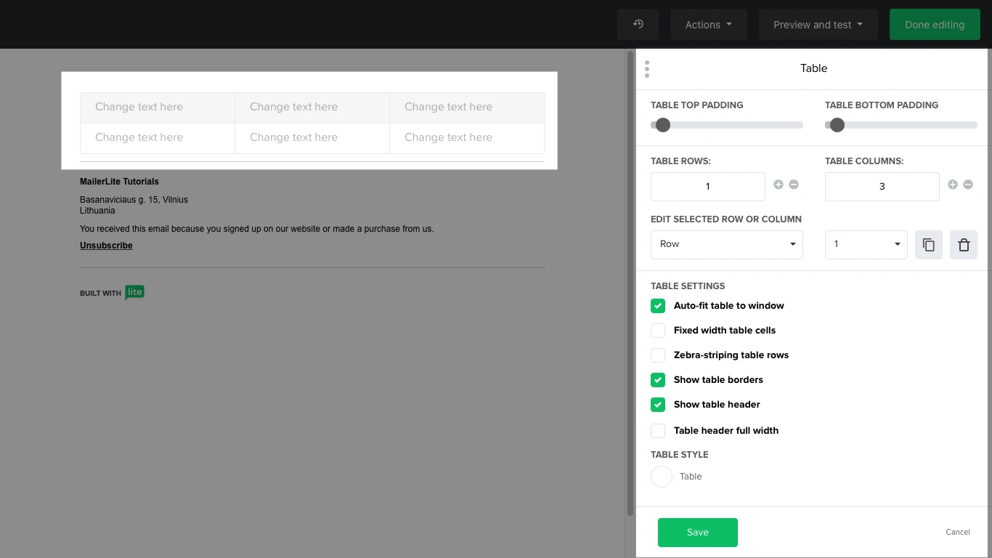Delete the selected row using trash icon
The height and width of the screenshot is (558, 992).
(x=964, y=245)
